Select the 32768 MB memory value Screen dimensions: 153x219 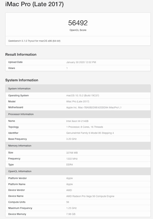[72, 153]
